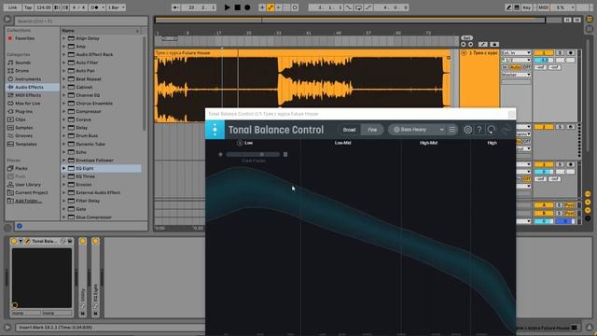
Task: Select the Echo device
Action: (x=81, y=152)
